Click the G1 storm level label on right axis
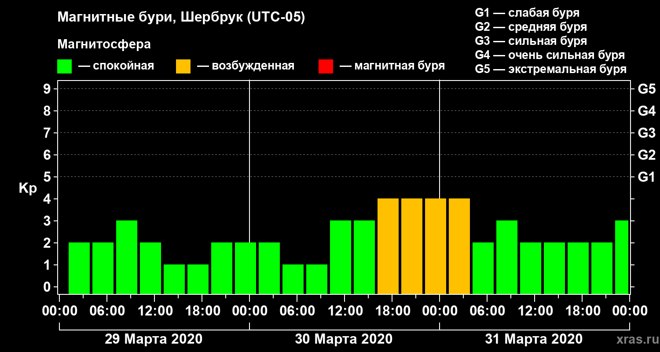 [646, 177]
